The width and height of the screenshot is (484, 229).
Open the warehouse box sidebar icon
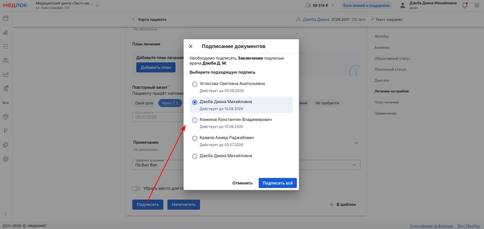(5, 117)
